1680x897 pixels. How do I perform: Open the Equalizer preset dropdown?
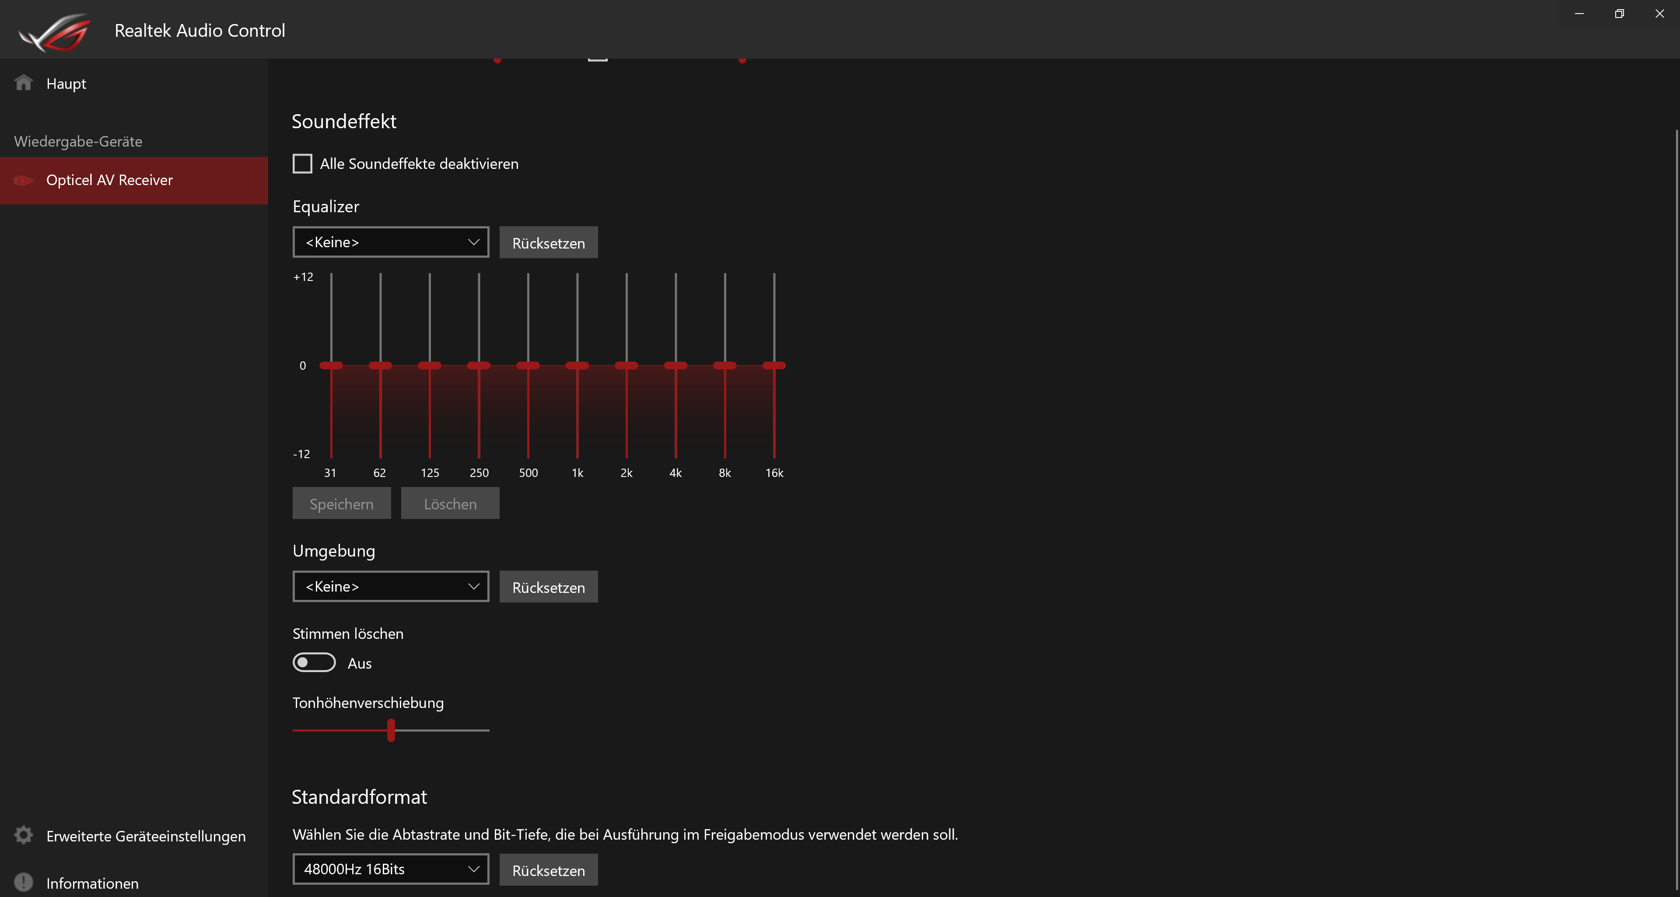391,242
